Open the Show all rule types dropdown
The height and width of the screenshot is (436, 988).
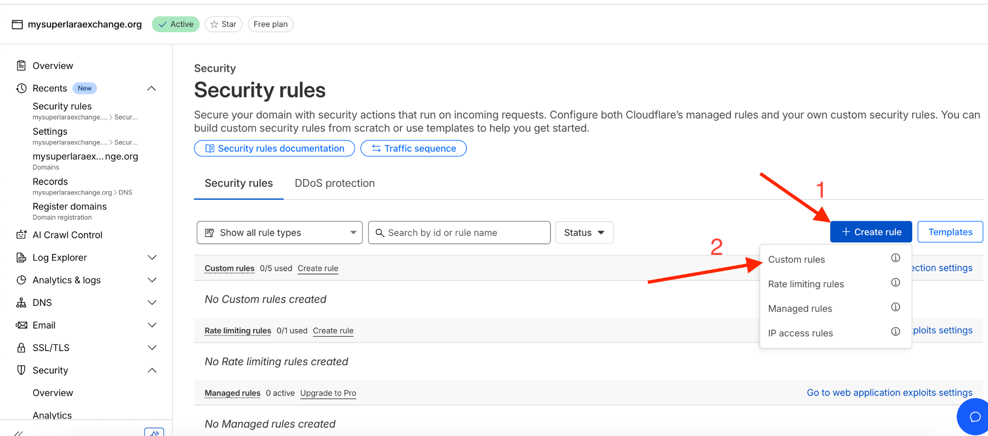click(x=279, y=233)
